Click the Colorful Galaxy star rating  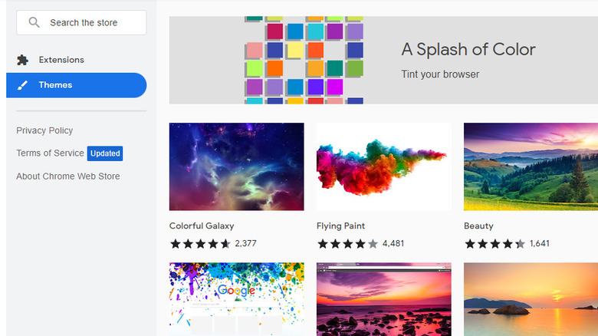pos(199,244)
